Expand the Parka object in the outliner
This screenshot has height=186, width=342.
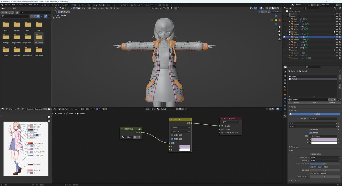pos(290,37)
